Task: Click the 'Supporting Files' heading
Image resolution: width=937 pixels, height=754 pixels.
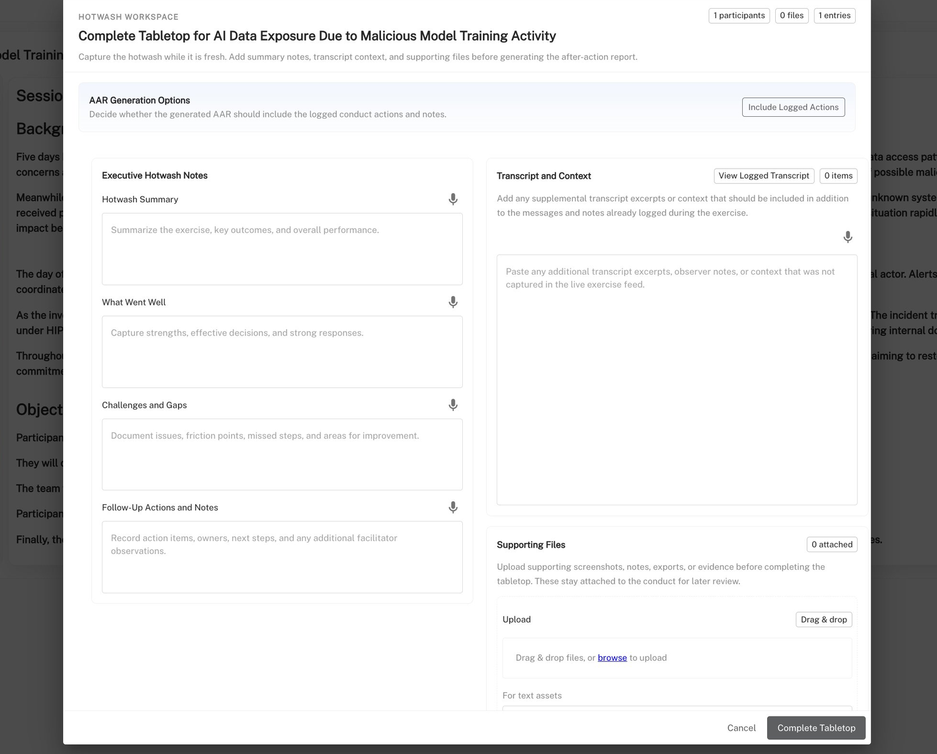Action: [531, 545]
